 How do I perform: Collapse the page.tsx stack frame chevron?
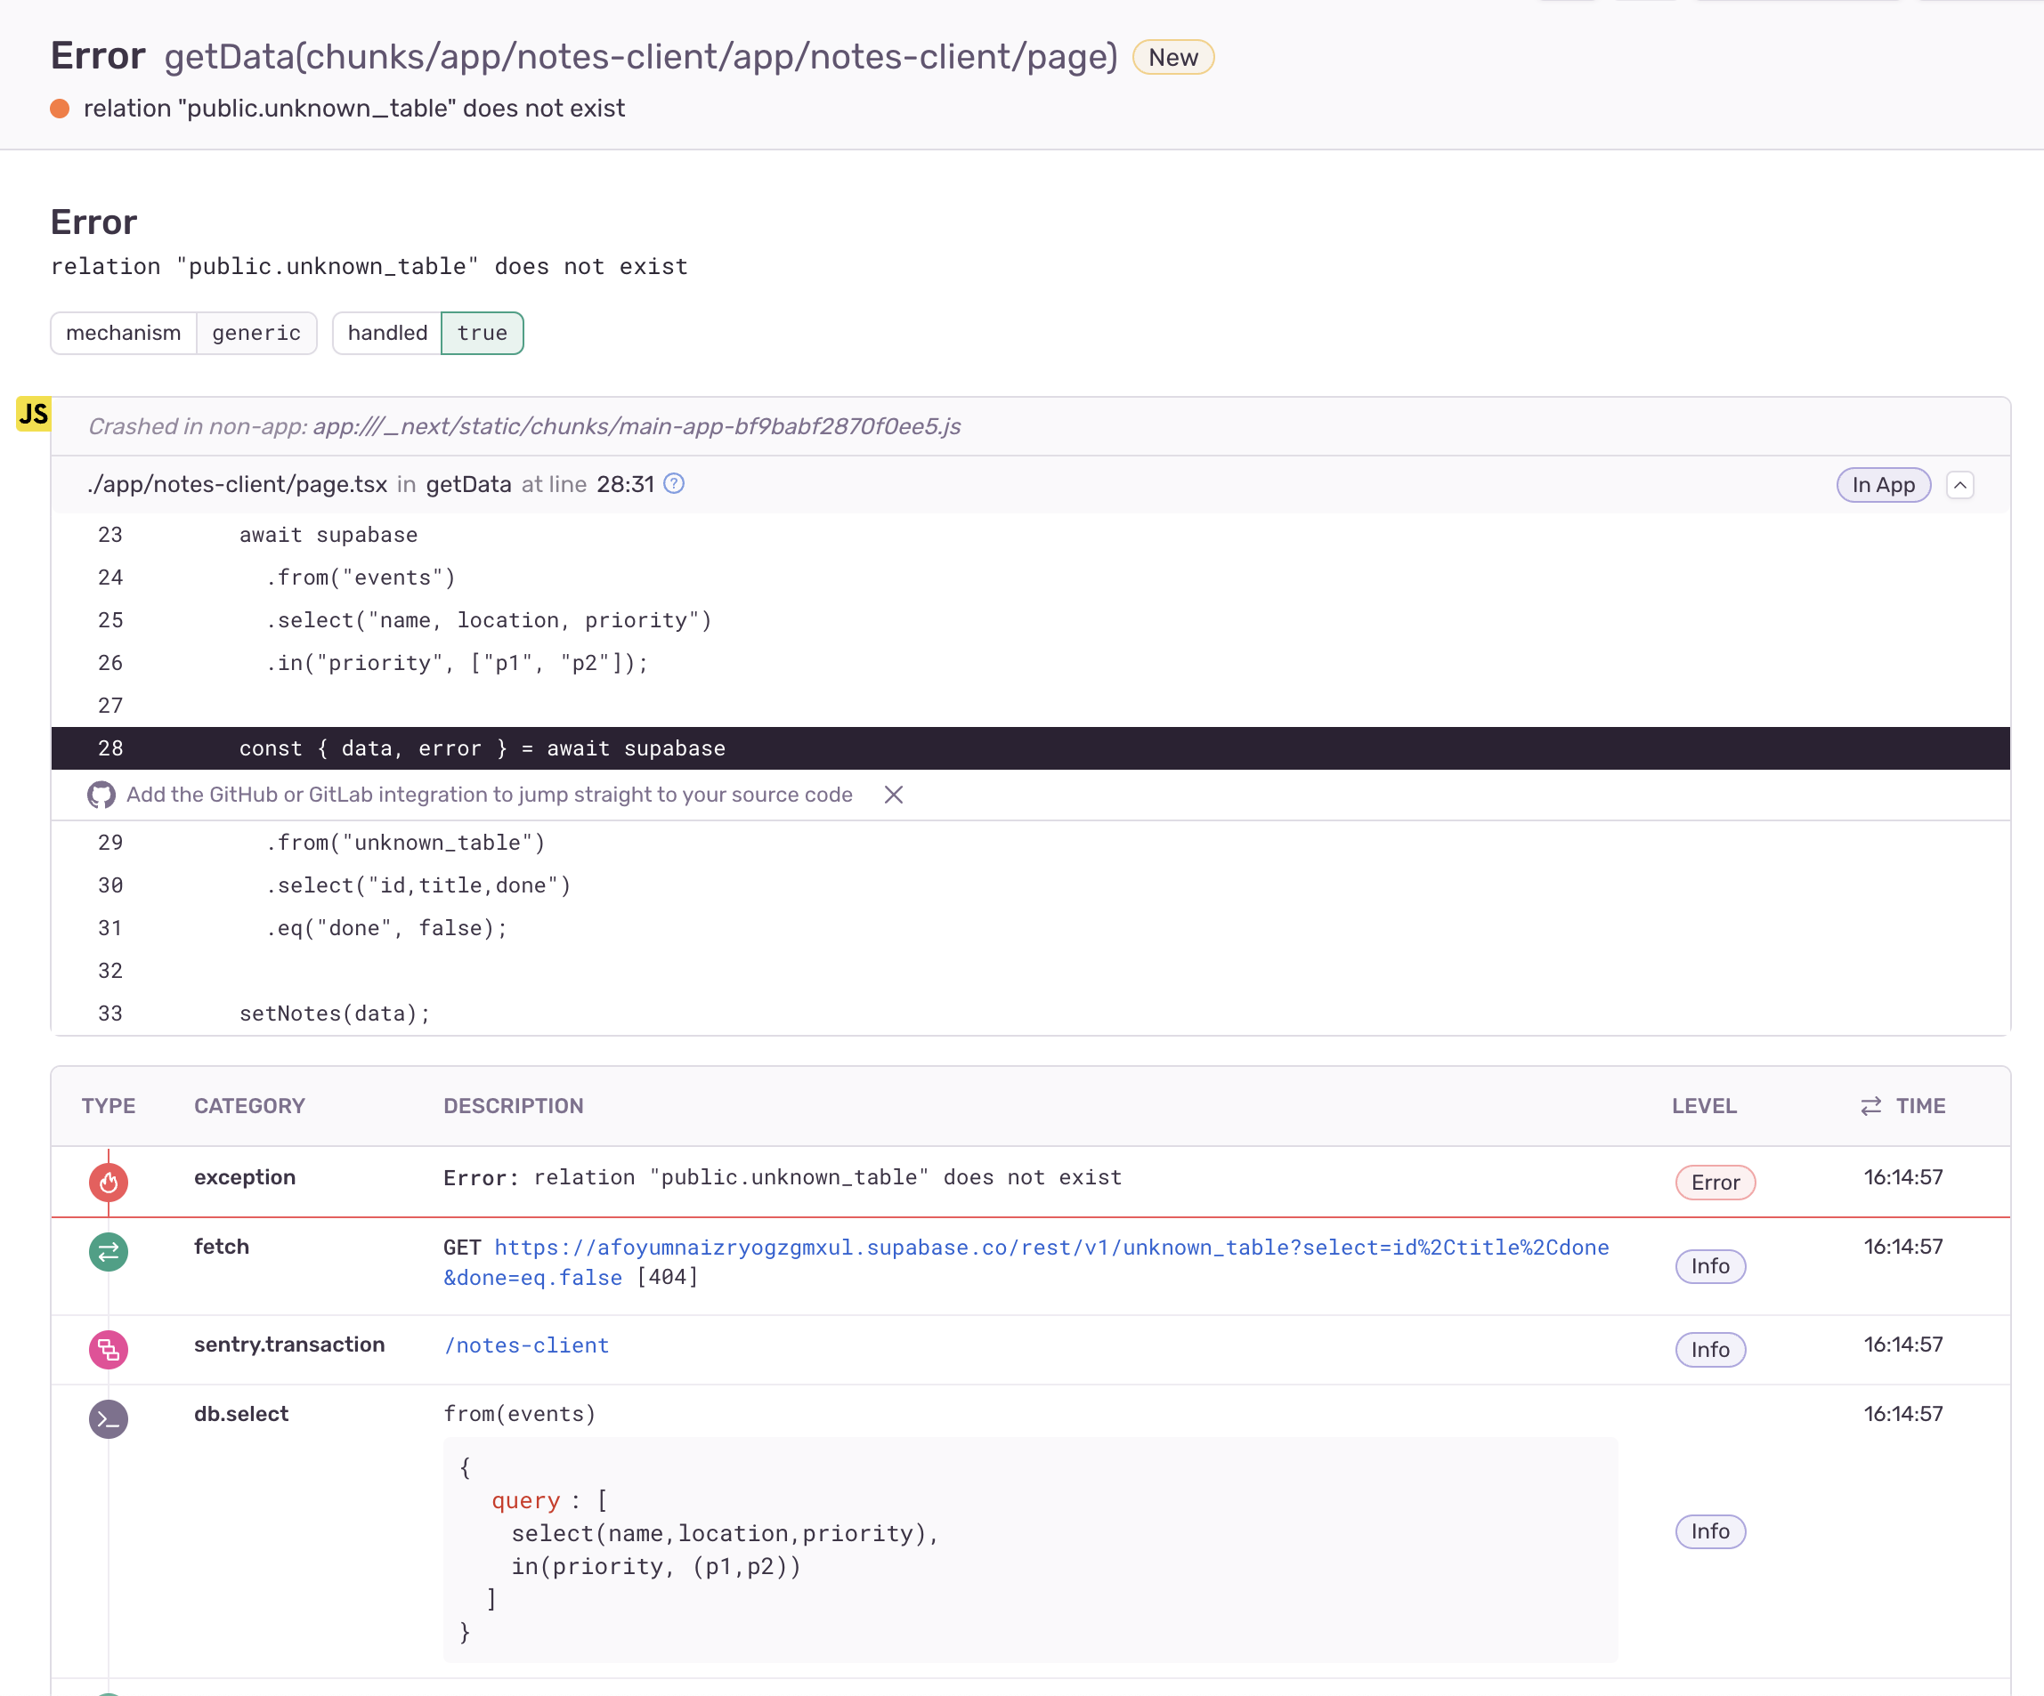[1959, 485]
